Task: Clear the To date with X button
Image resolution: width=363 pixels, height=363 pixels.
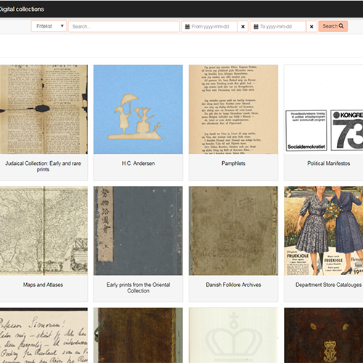Action: [x=311, y=27]
